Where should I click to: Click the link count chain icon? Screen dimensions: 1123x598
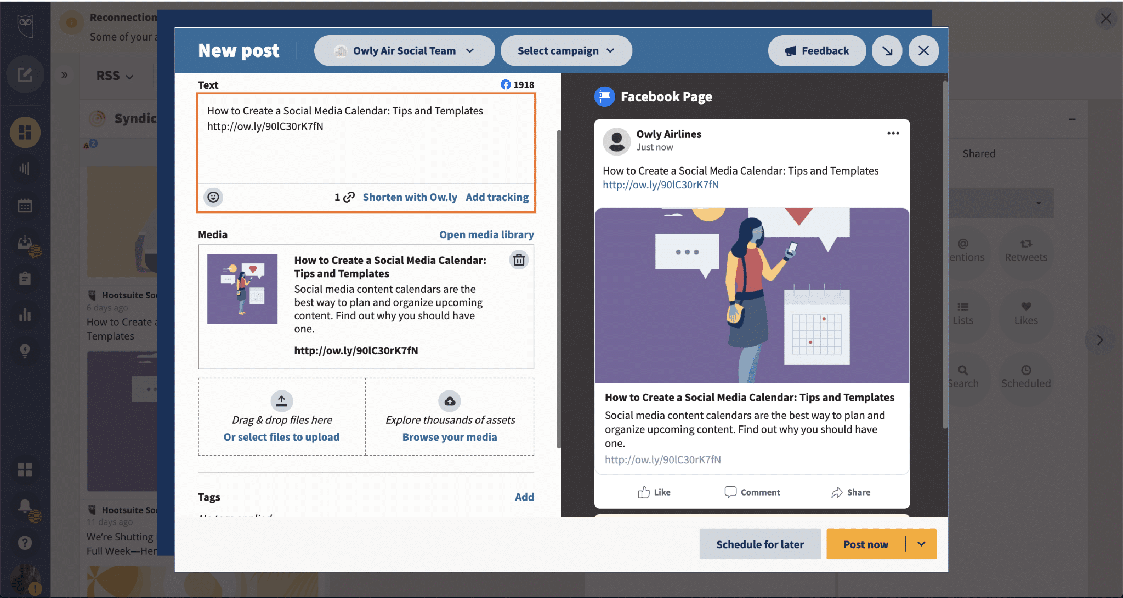349,197
